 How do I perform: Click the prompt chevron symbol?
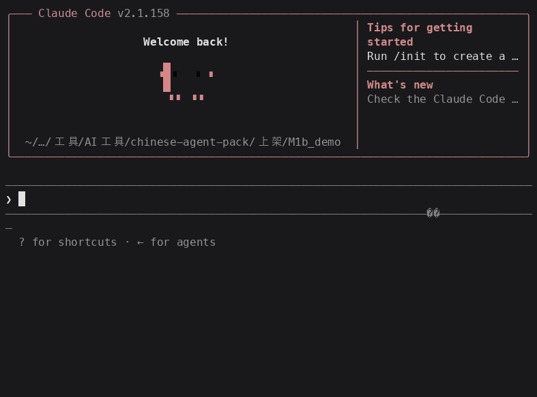coord(9,200)
